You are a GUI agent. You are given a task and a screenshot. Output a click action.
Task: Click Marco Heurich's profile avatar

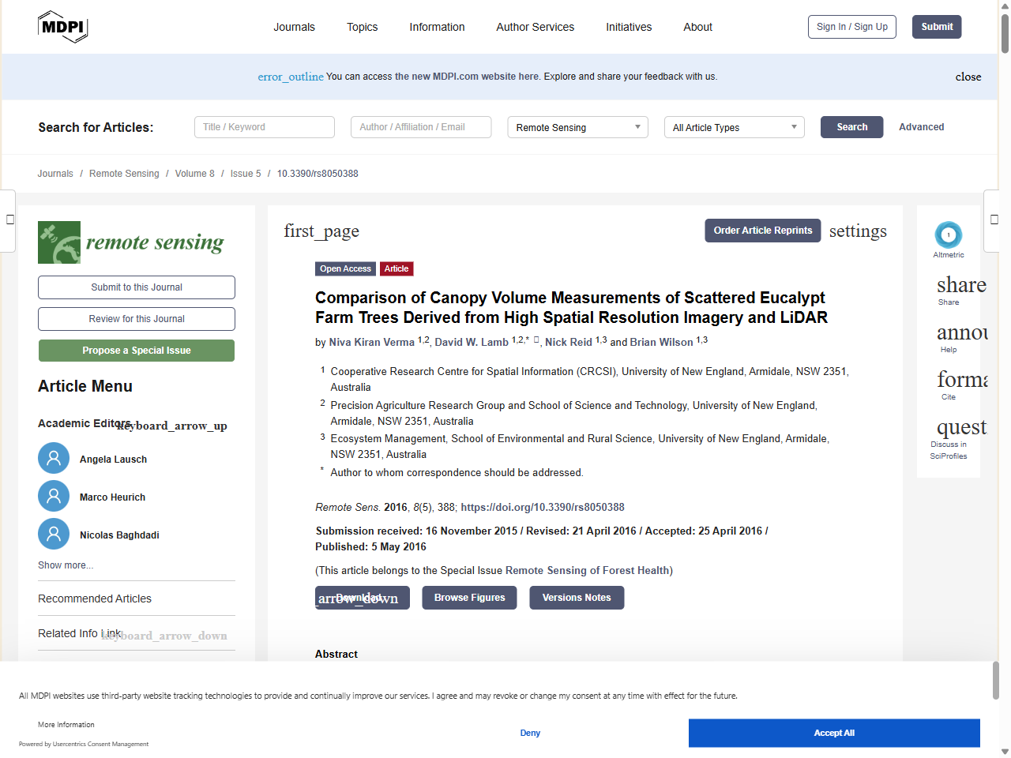point(54,497)
